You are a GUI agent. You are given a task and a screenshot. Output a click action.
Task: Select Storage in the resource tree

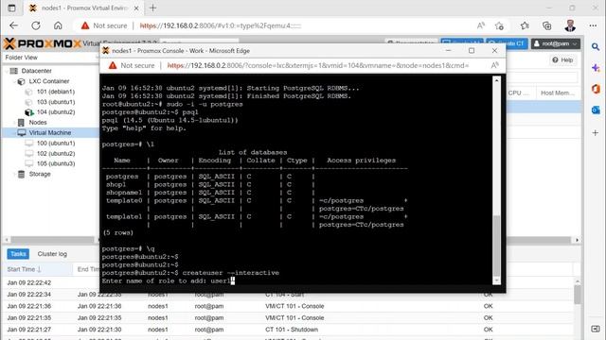[x=40, y=174]
